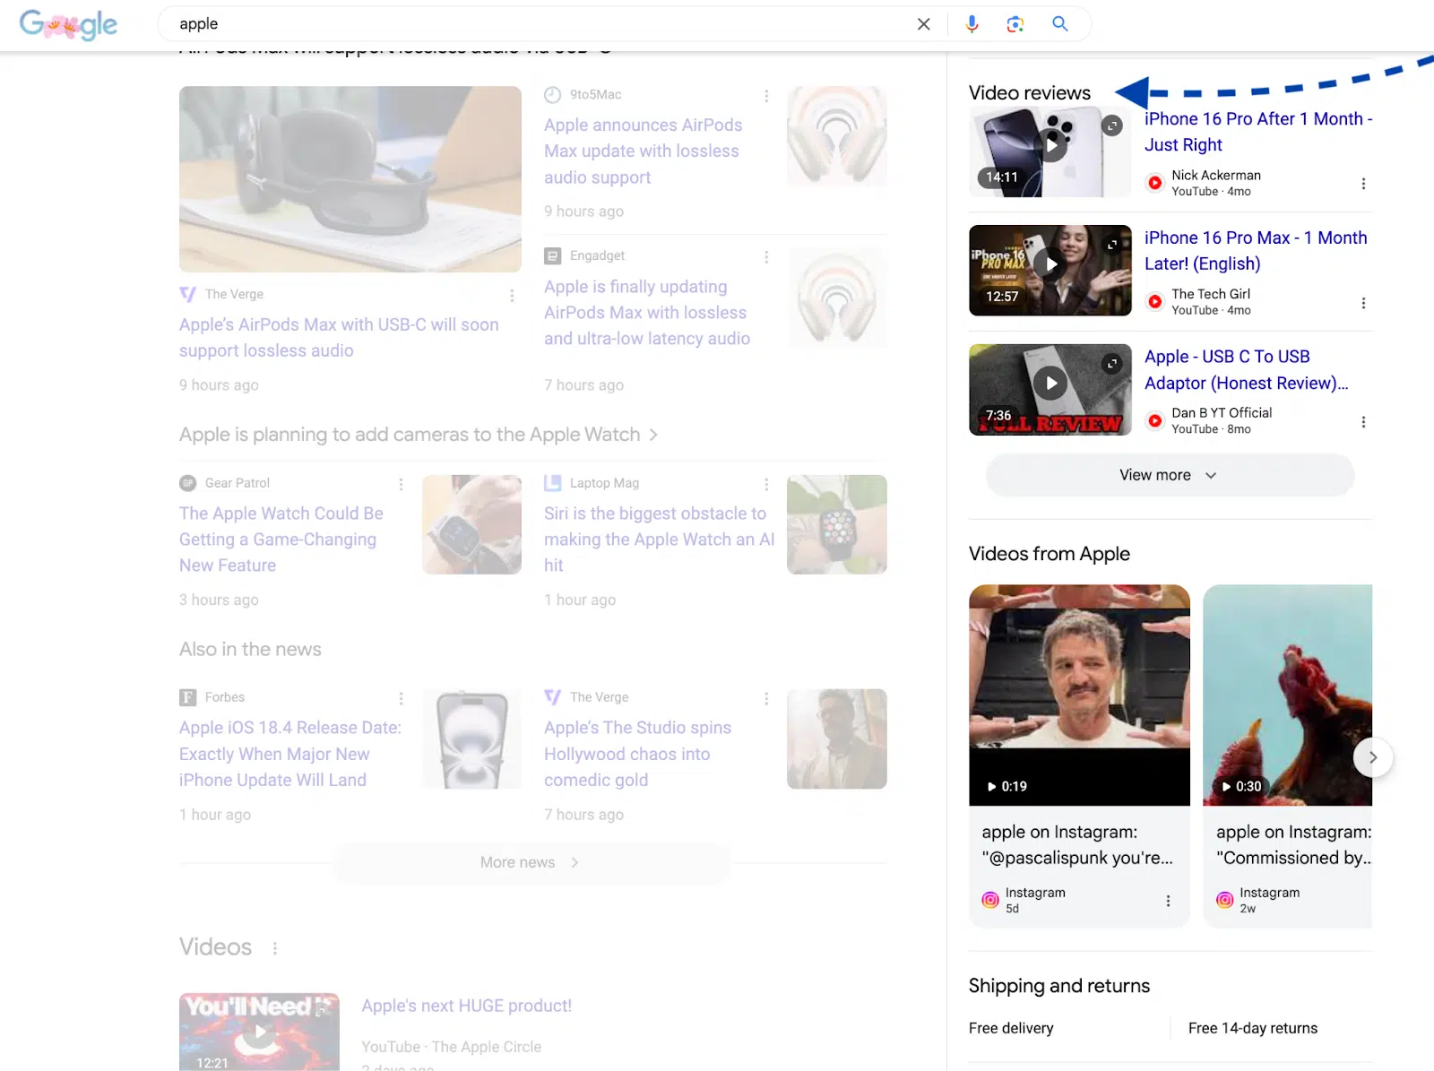Open options menu for Gear Patrol article
1434x1071 pixels.
point(401,484)
